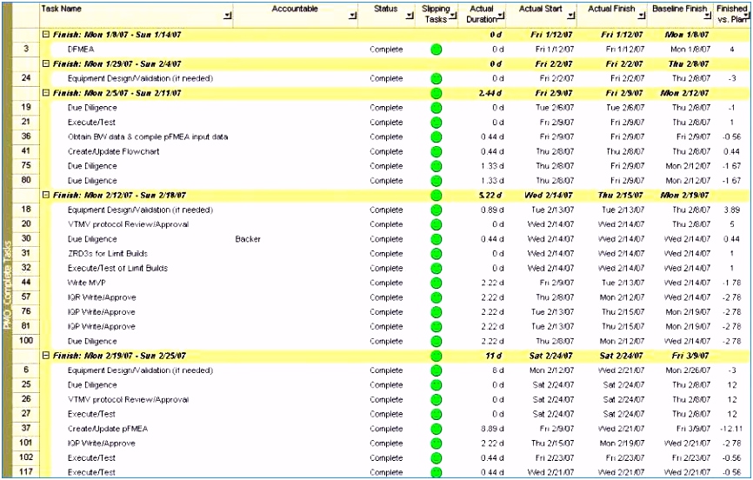This screenshot has width=753, height=480.
Task: Click green indicator in row 18
Action: pos(436,210)
